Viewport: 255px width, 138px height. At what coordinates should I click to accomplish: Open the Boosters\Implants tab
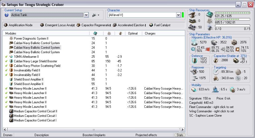coord(94,135)
